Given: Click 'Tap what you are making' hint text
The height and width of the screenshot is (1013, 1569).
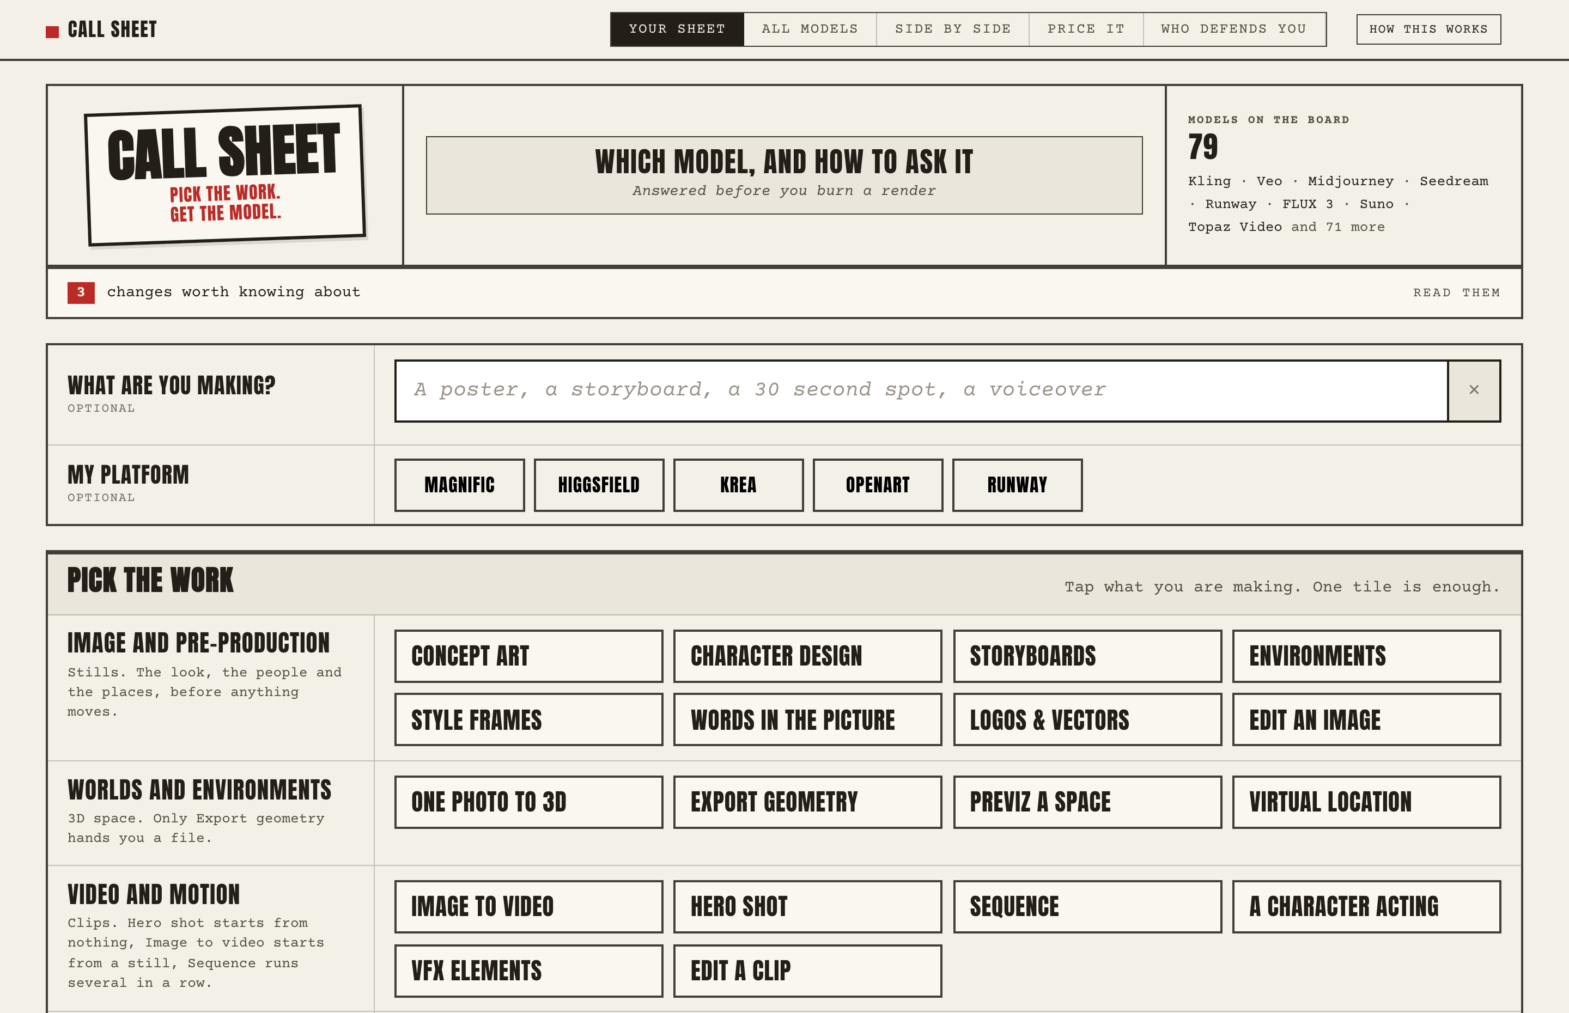Looking at the screenshot, I should pos(1282,587).
